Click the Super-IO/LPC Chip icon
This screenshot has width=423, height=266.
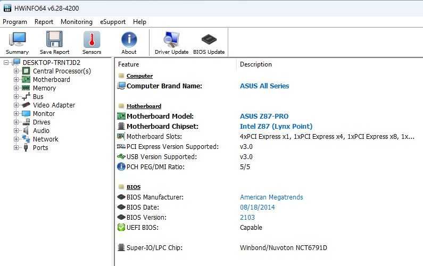121,247
